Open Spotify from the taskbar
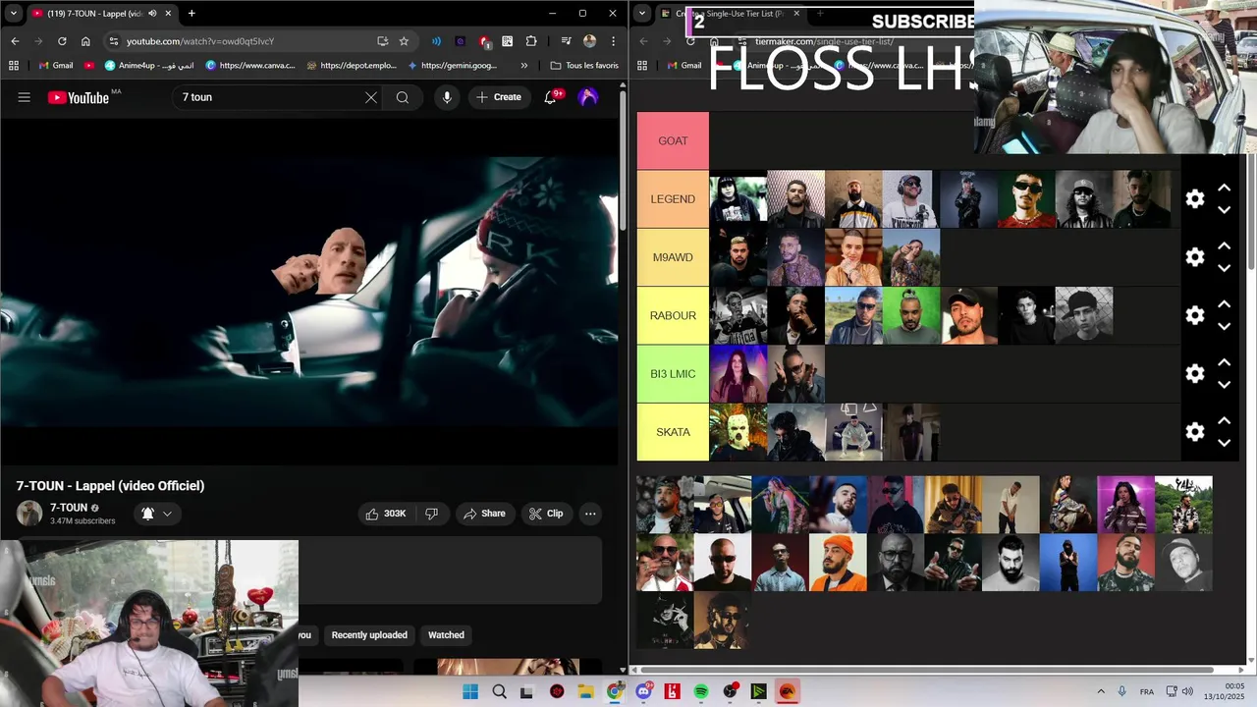Viewport: 1257px width, 707px height. (701, 691)
